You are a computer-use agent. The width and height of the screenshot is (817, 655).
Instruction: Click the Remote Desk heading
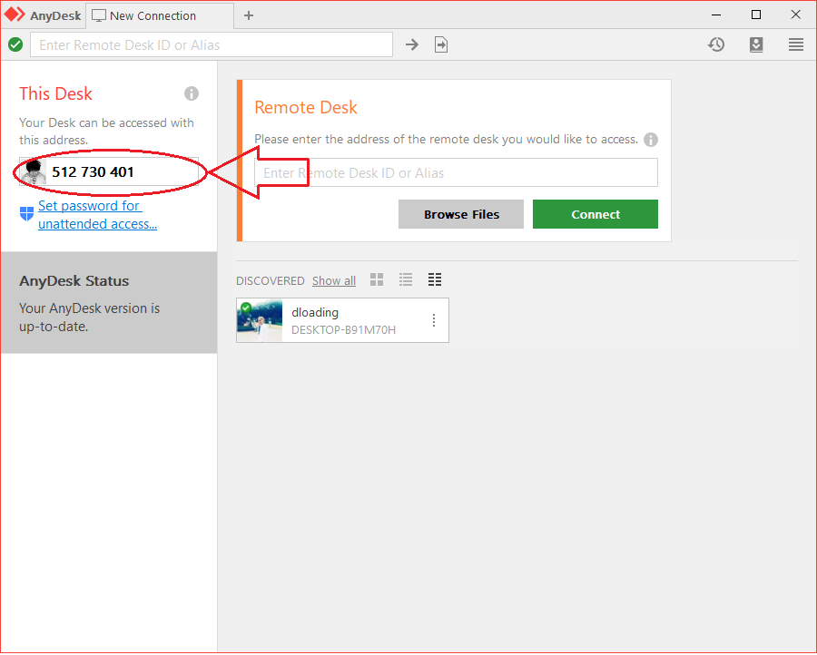tap(306, 107)
